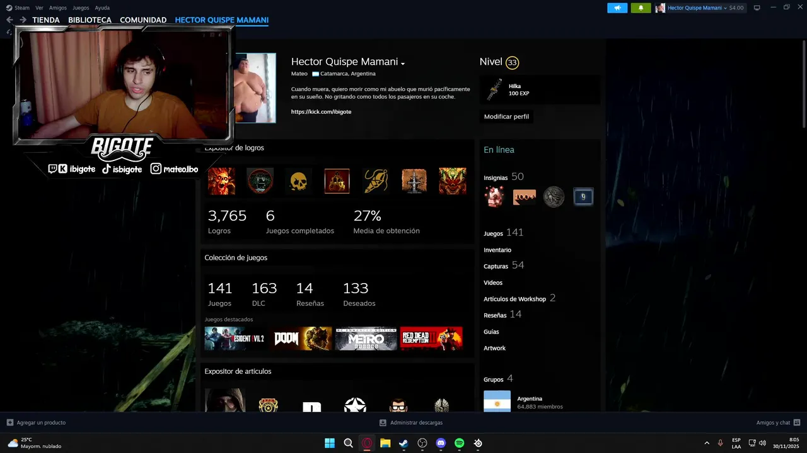The image size is (807, 453).
Task: Open the Amigos menu
Action: click(57, 8)
